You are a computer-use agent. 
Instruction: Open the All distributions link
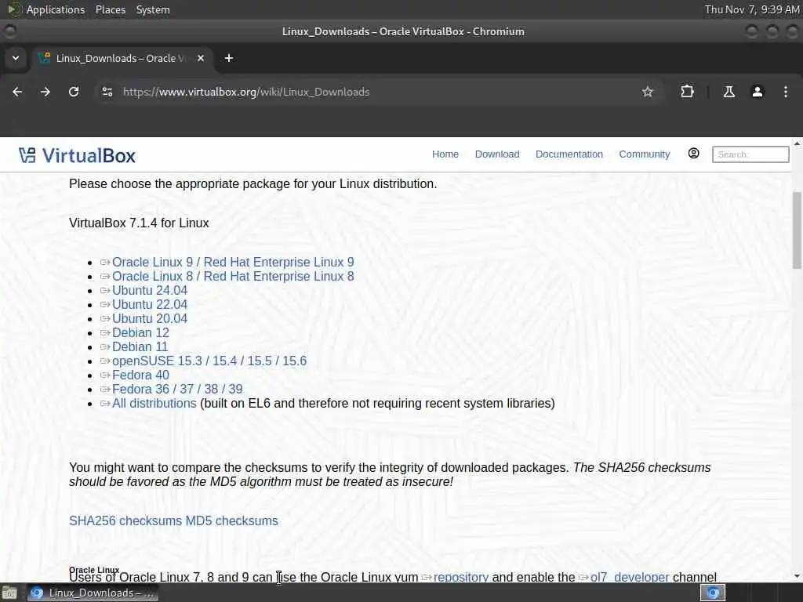coord(154,404)
